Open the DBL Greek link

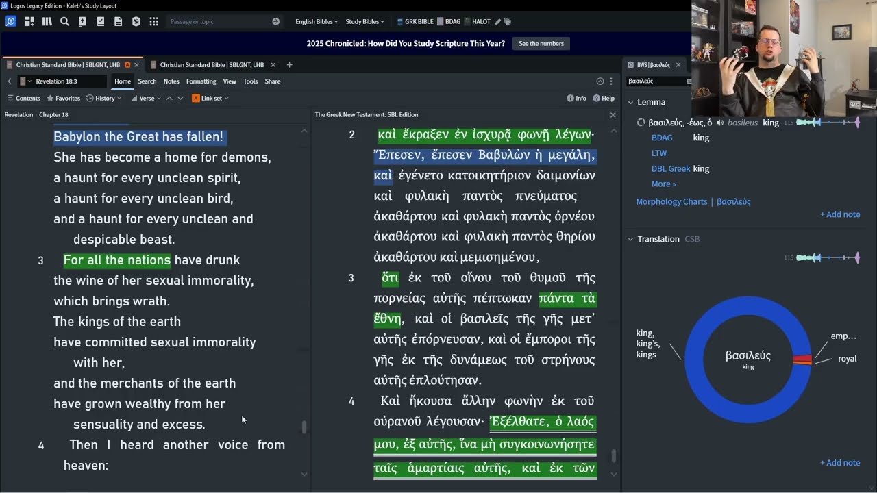pyautogui.click(x=671, y=168)
